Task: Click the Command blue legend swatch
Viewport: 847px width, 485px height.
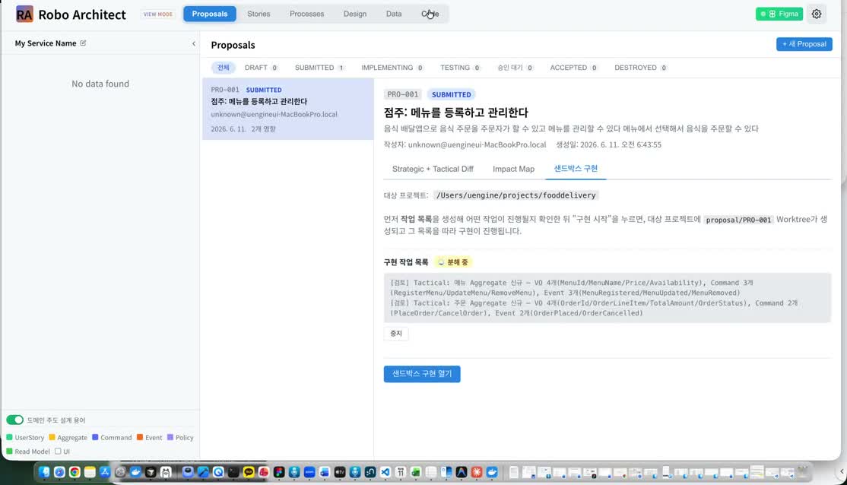Action: [95, 437]
